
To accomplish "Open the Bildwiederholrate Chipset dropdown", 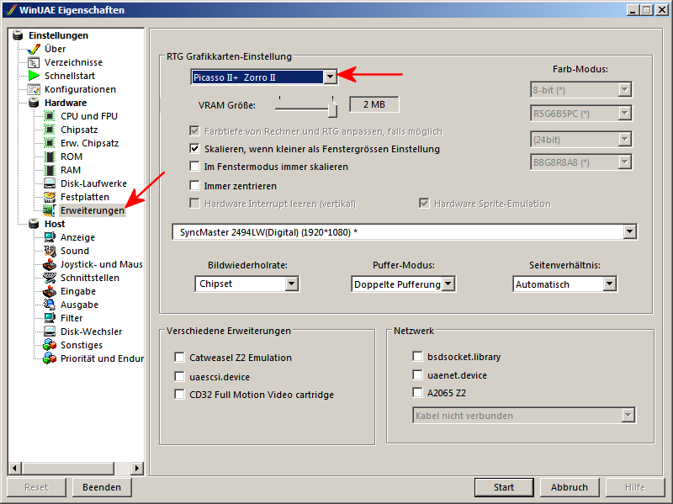I will tap(291, 284).
